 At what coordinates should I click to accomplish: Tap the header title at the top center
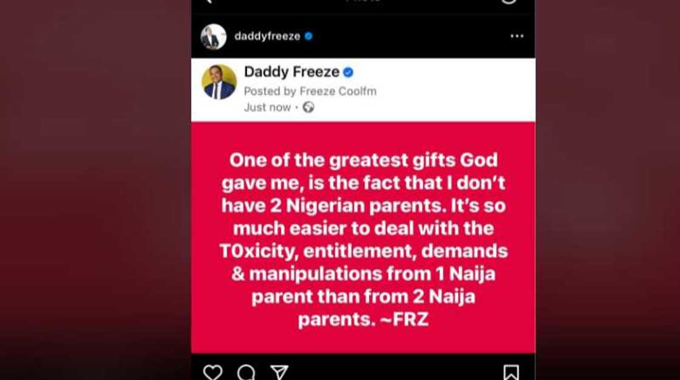coord(363,2)
